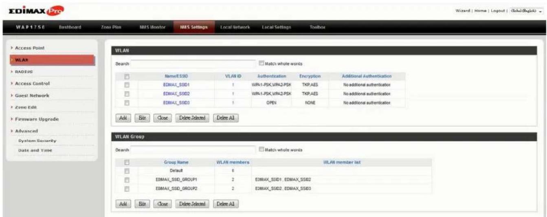Viewport: 547px width, 217px height.
Task: Tick the select-all checkbox in WLAN Group header
Action: point(127,162)
